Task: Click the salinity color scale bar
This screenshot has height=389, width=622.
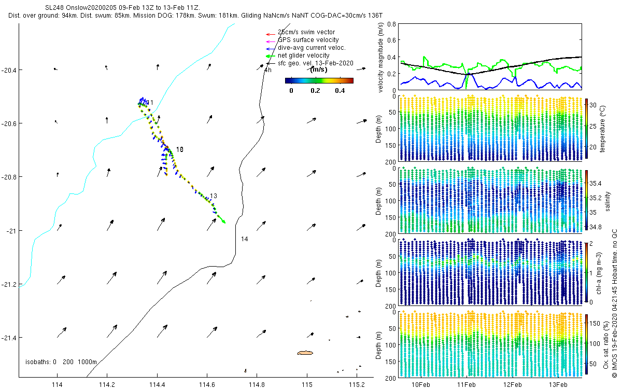Action: pos(587,200)
